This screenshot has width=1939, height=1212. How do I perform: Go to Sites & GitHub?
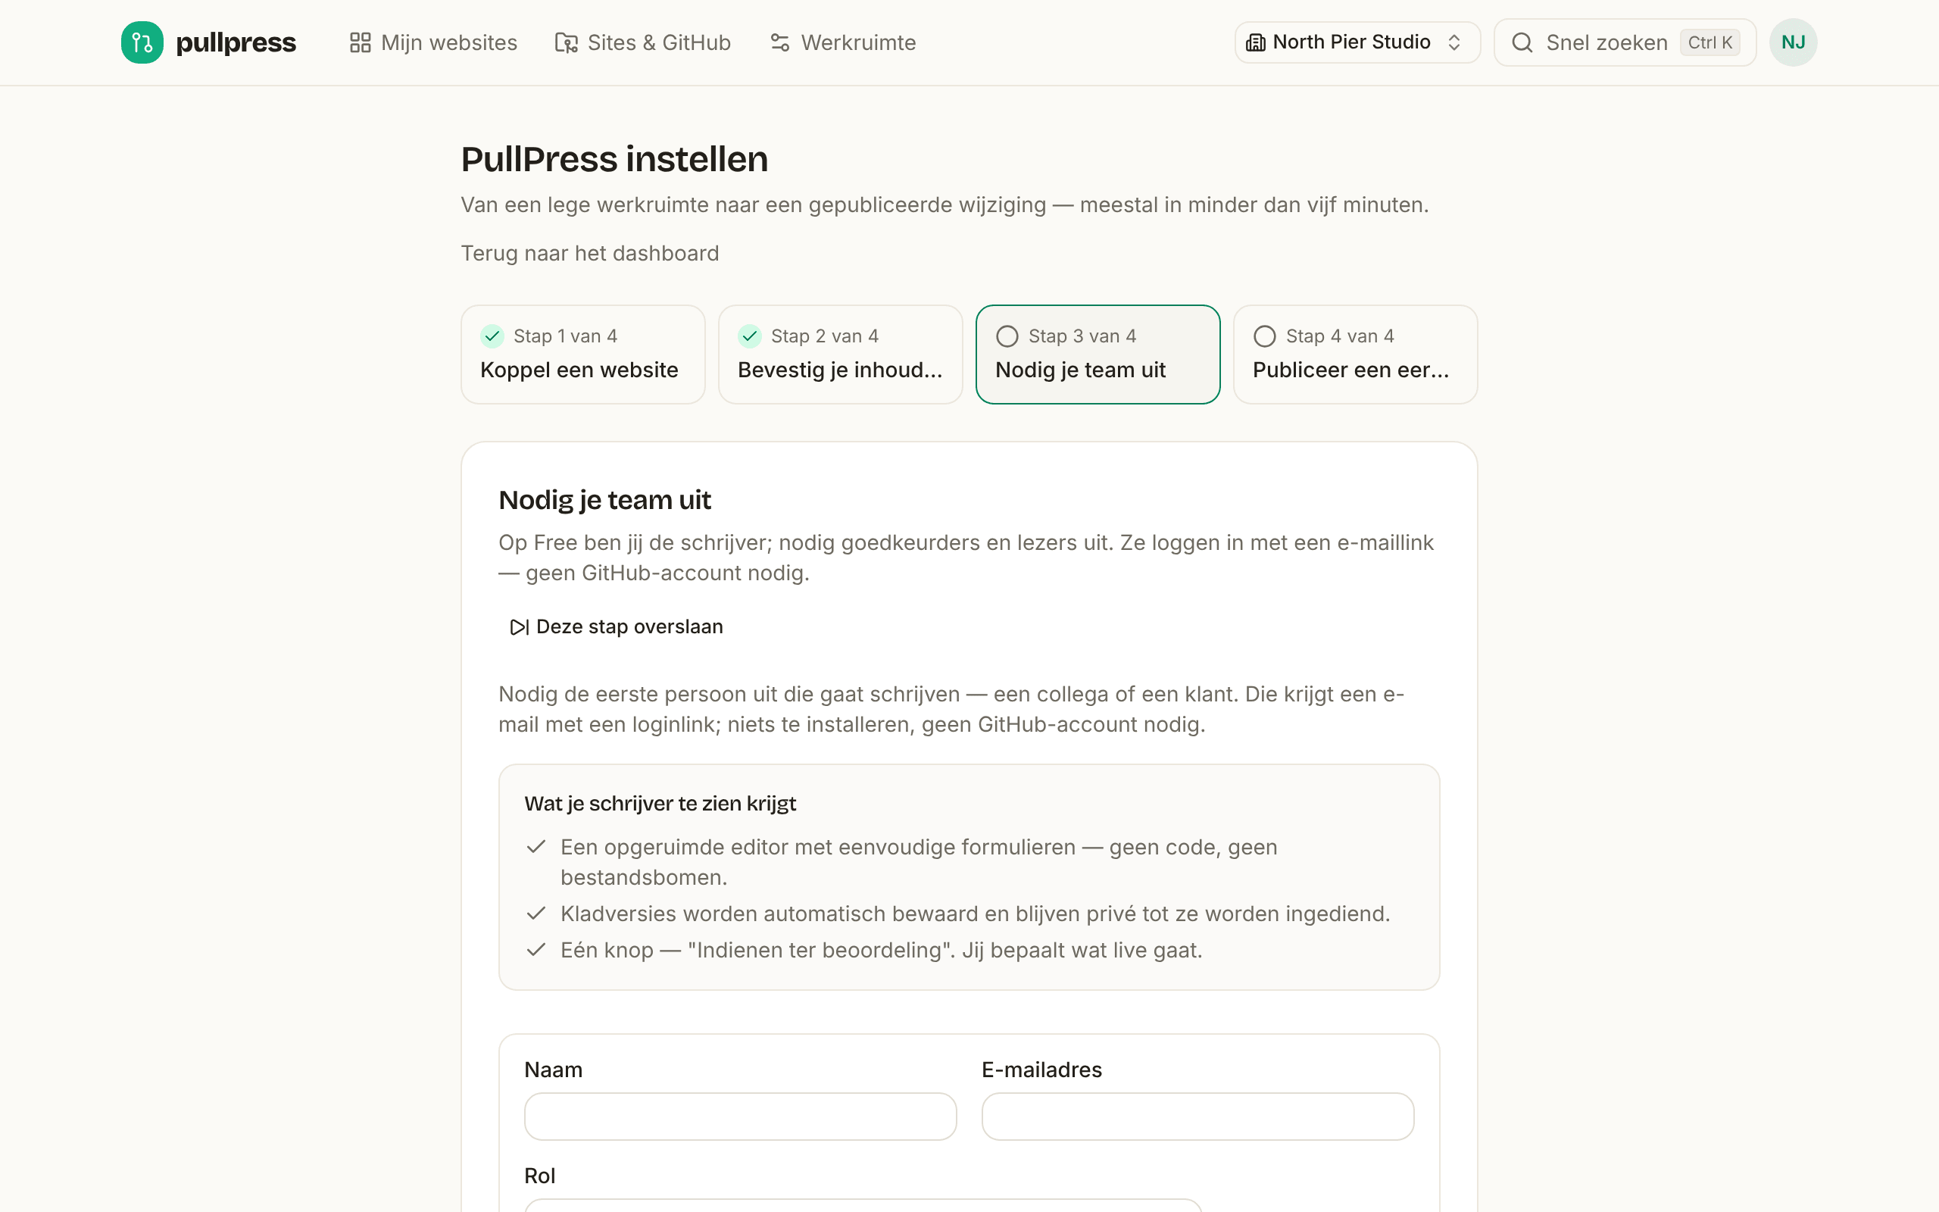[642, 42]
